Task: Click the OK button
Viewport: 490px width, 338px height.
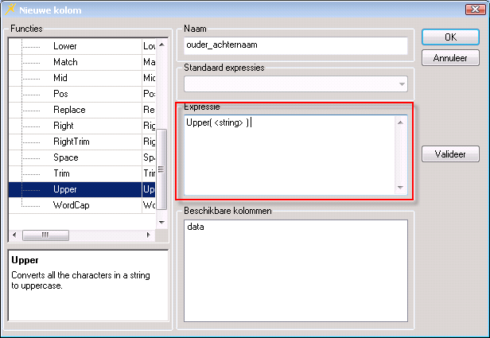Action: point(450,37)
